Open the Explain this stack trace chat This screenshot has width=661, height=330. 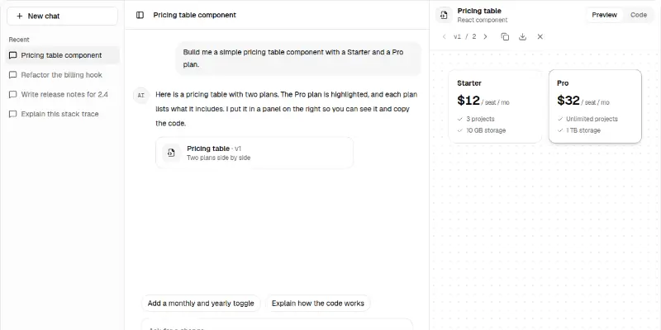click(x=62, y=114)
